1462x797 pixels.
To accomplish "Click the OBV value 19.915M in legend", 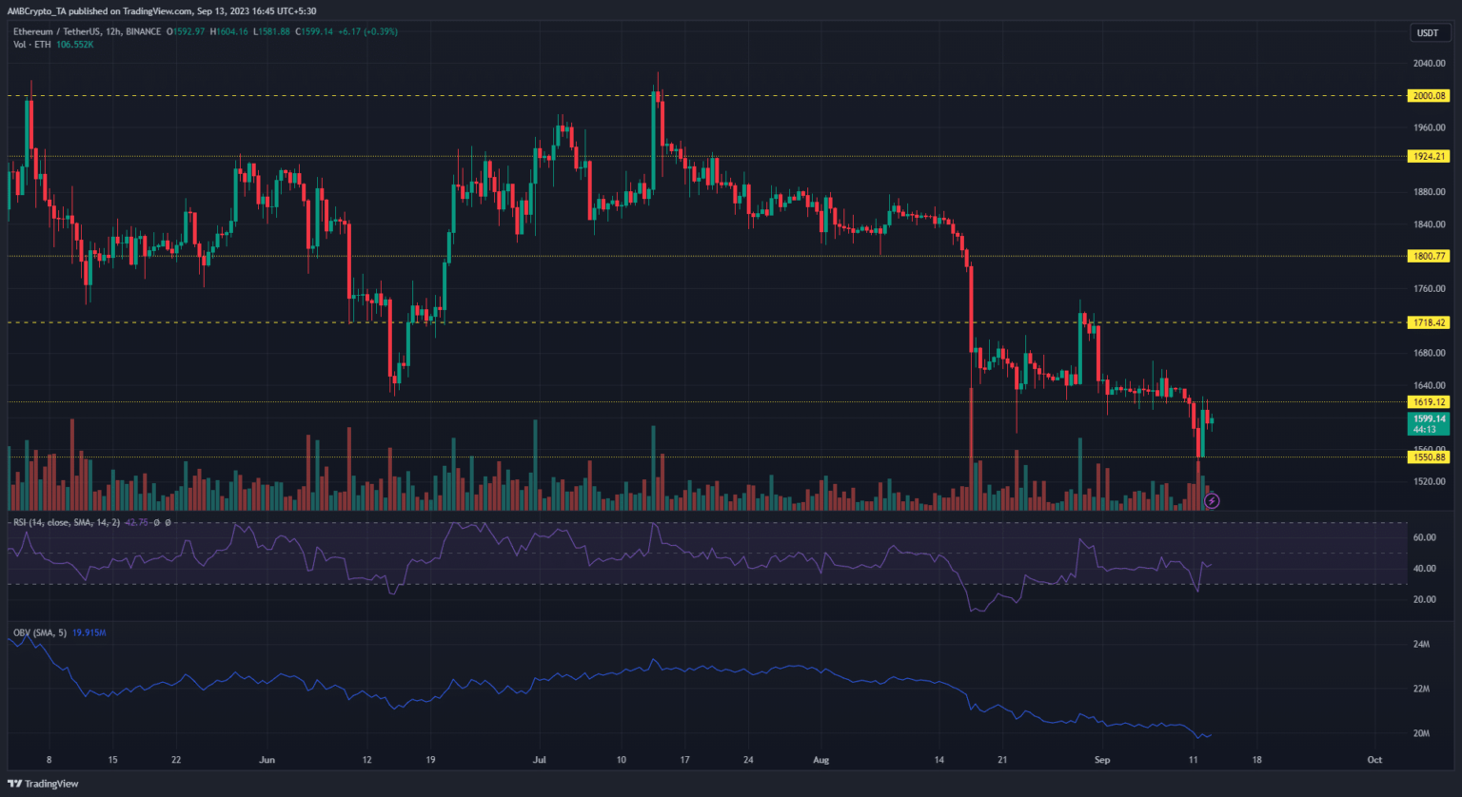I will click(x=89, y=632).
